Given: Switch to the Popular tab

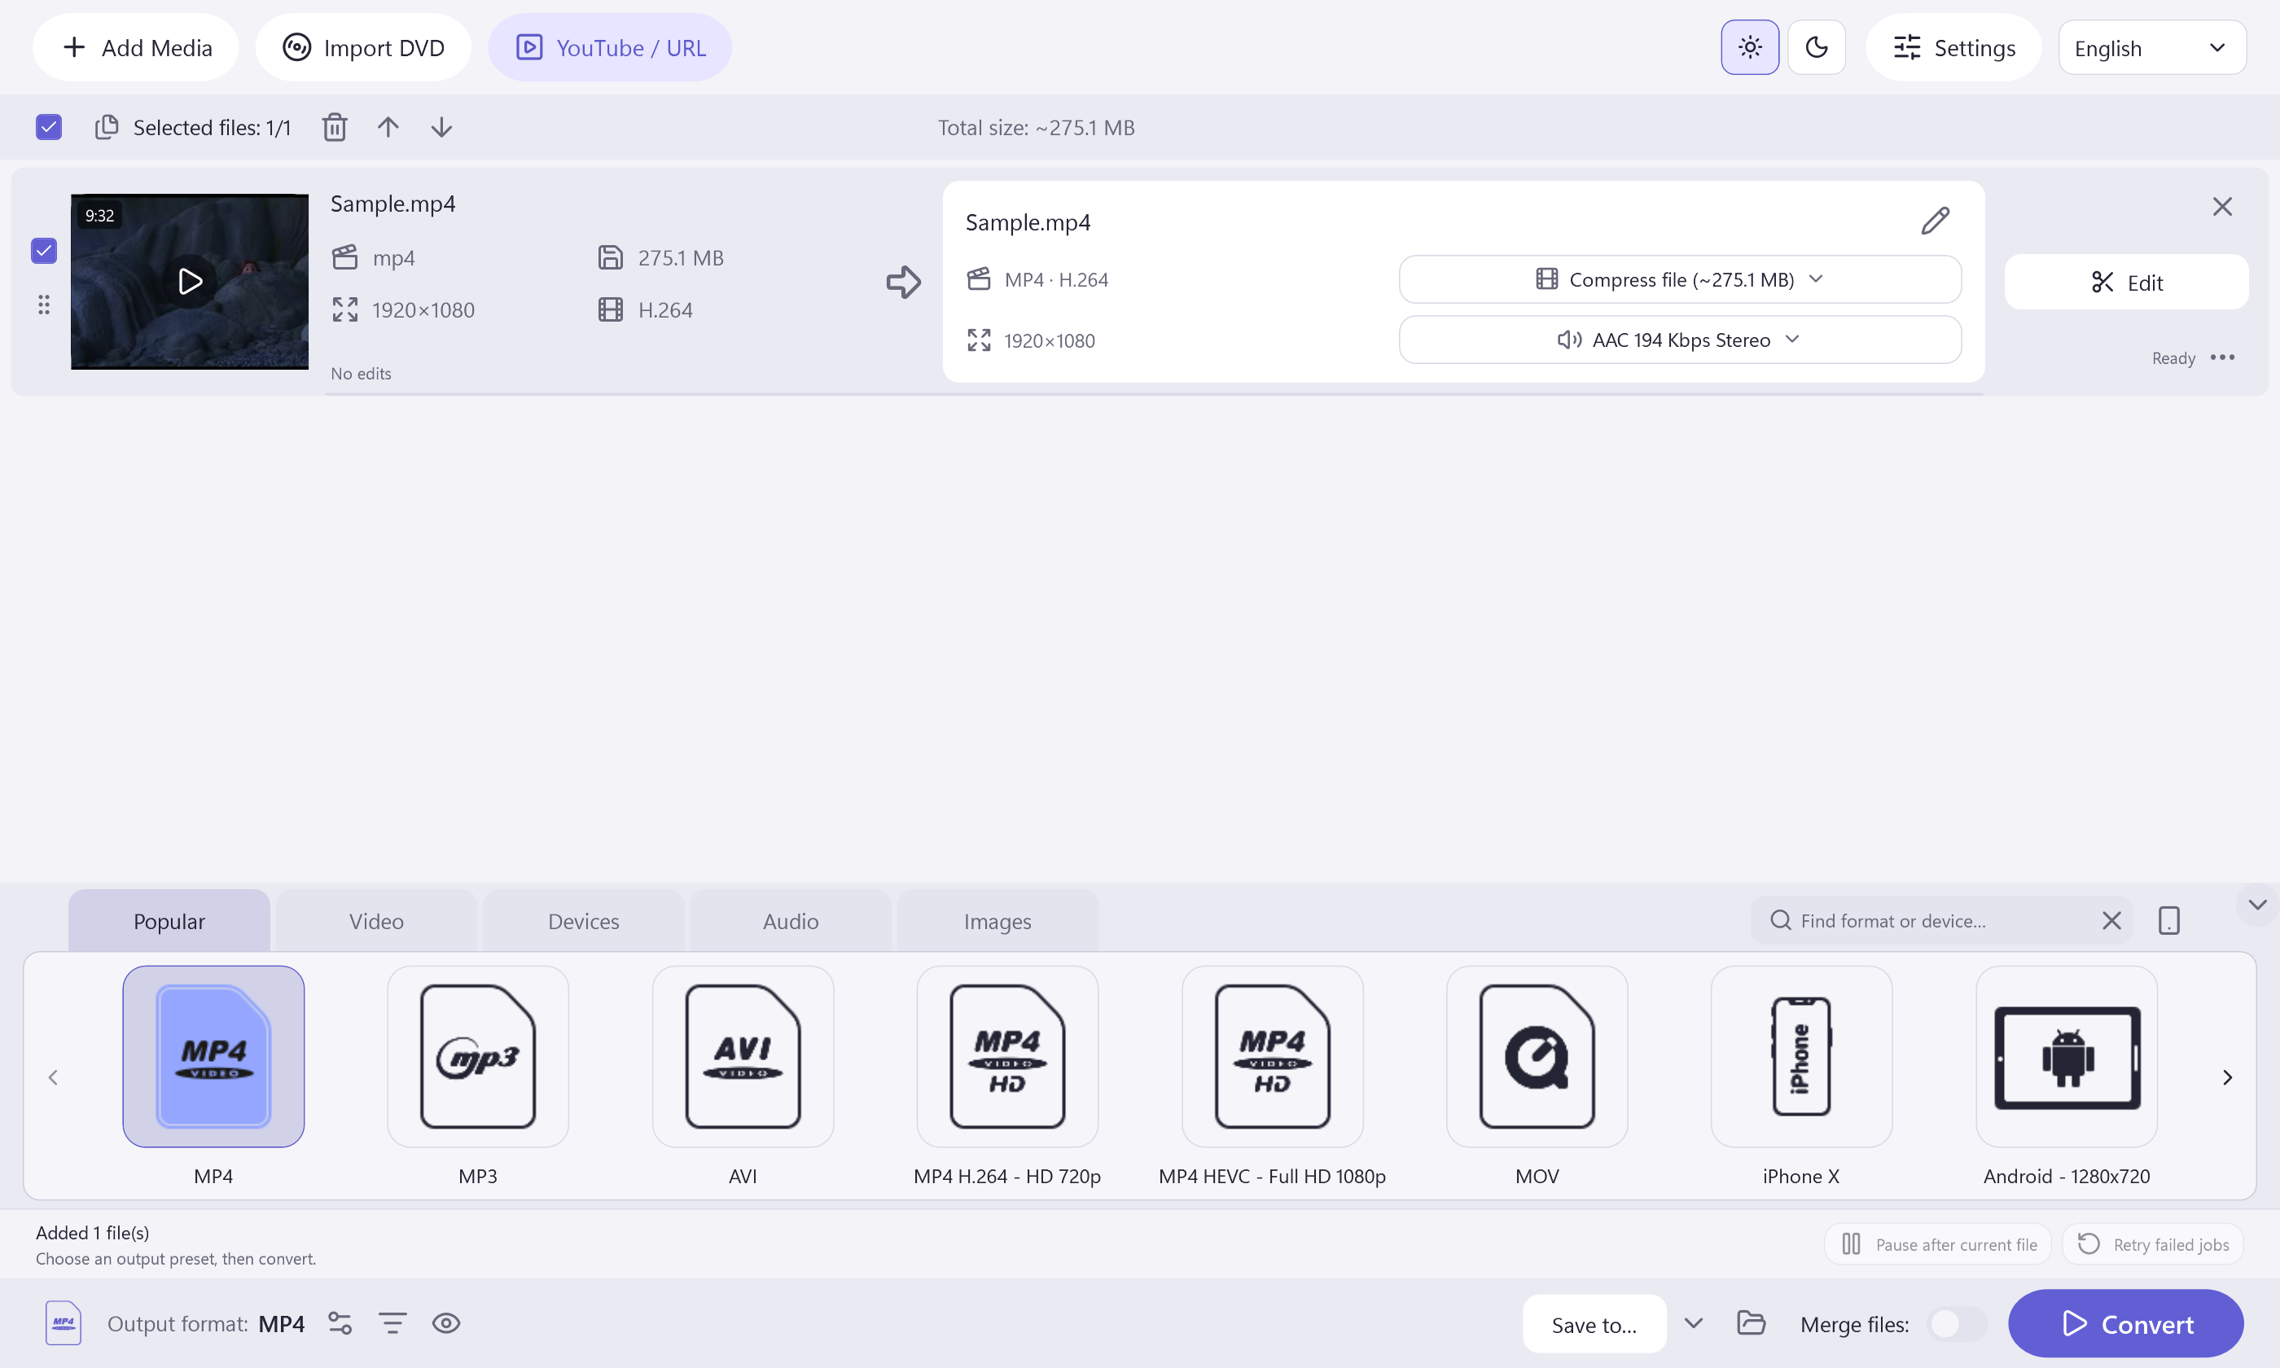Looking at the screenshot, I should 169,921.
